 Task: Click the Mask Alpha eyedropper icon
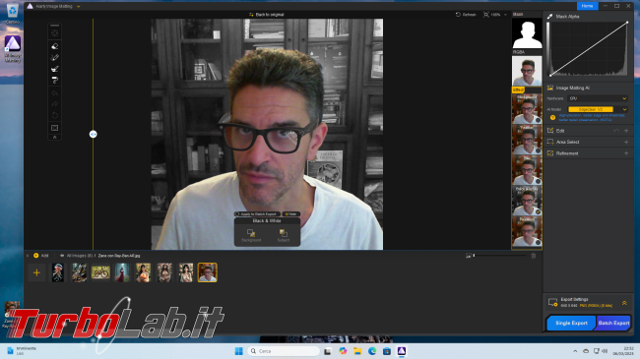tap(549, 17)
